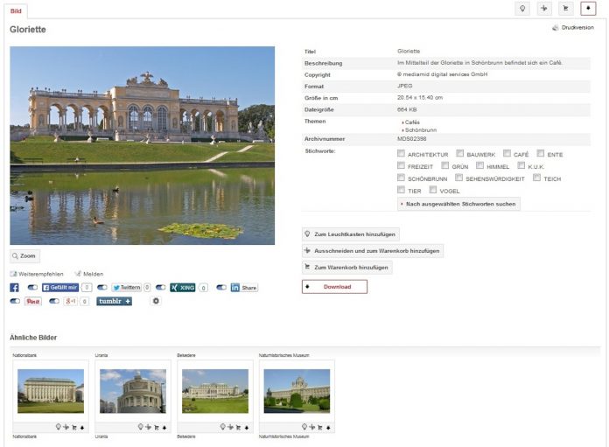
Task: Tick the SCHÖNBRUNN keyword checkbox
Action: [x=401, y=178]
